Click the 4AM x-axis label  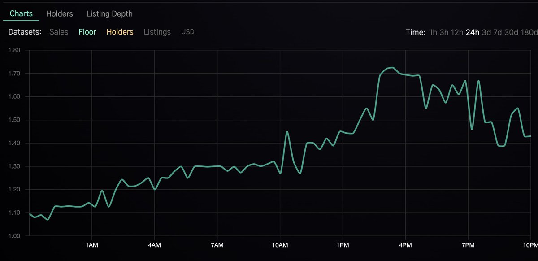point(154,245)
